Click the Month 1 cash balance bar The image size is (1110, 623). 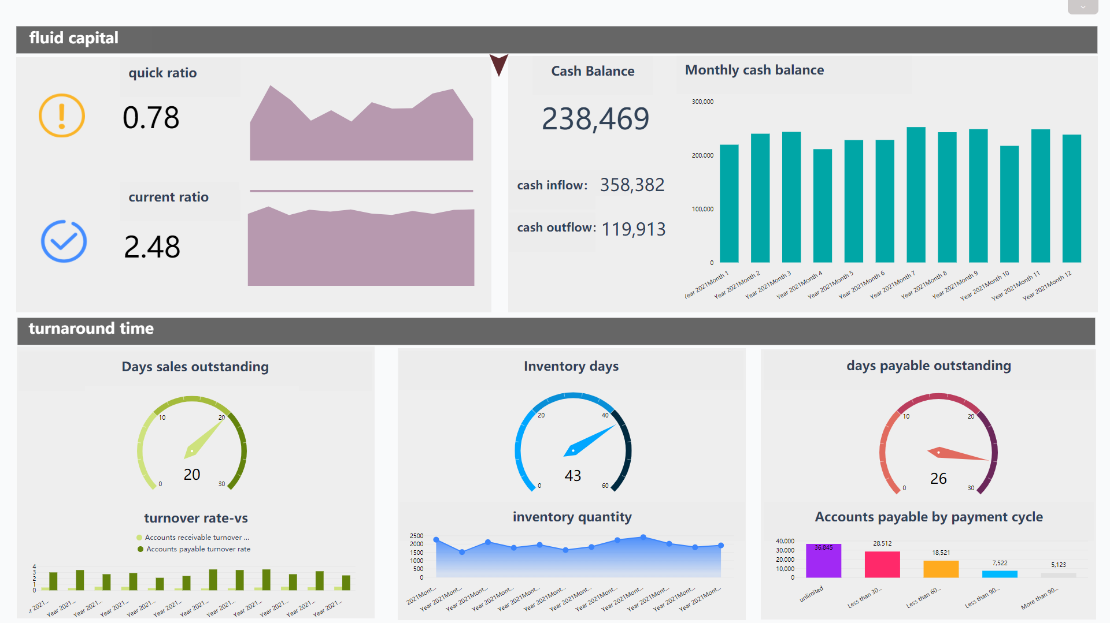[x=729, y=203]
